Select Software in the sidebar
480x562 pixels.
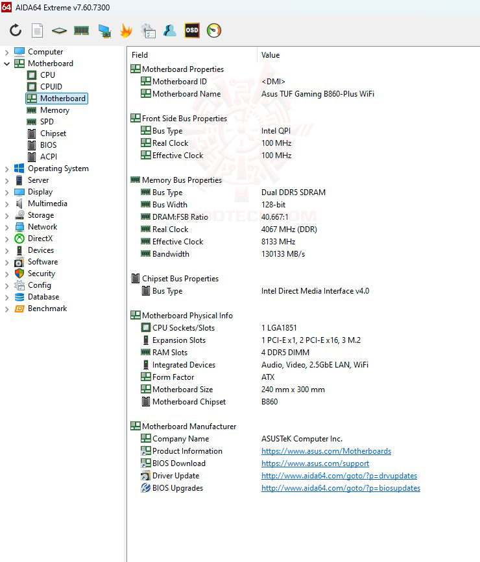43,262
